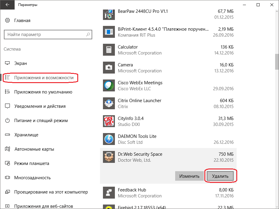Click the Проецирование на этот компьютер icon
The height and width of the screenshot is (209, 279).
click(x=7, y=192)
